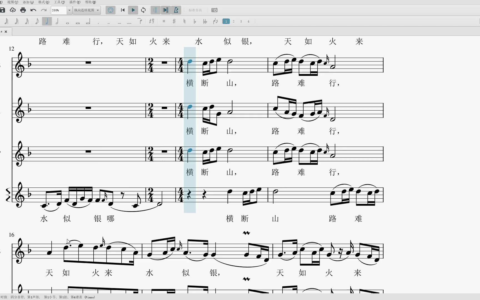
Task: Add a triple augmentation dot
Action: point(119,23)
